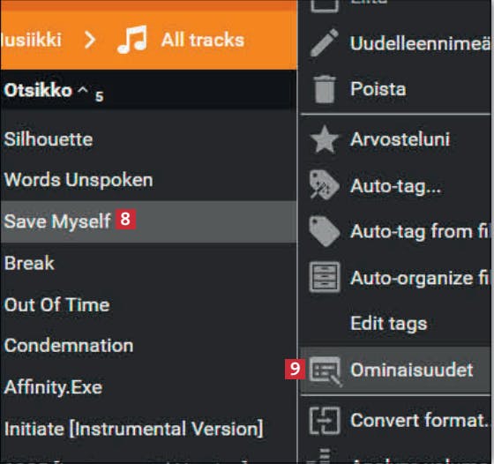Click the Convert format icon
The image size is (494, 464).
tap(325, 421)
